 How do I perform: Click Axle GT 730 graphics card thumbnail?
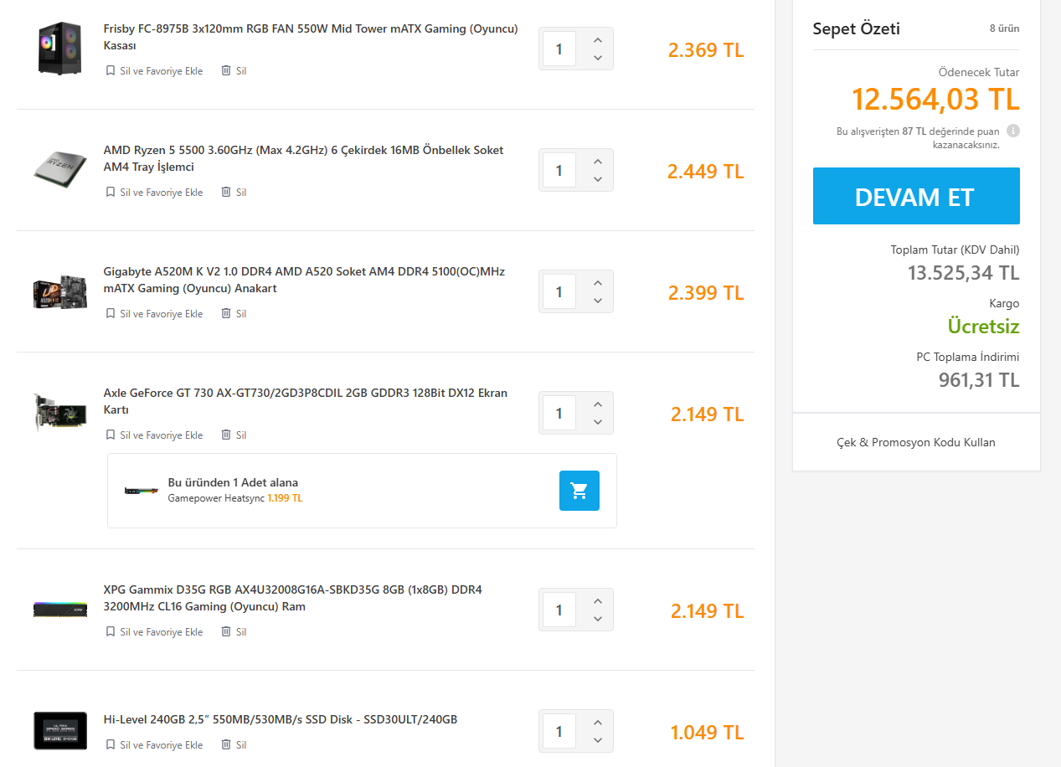[x=60, y=414]
